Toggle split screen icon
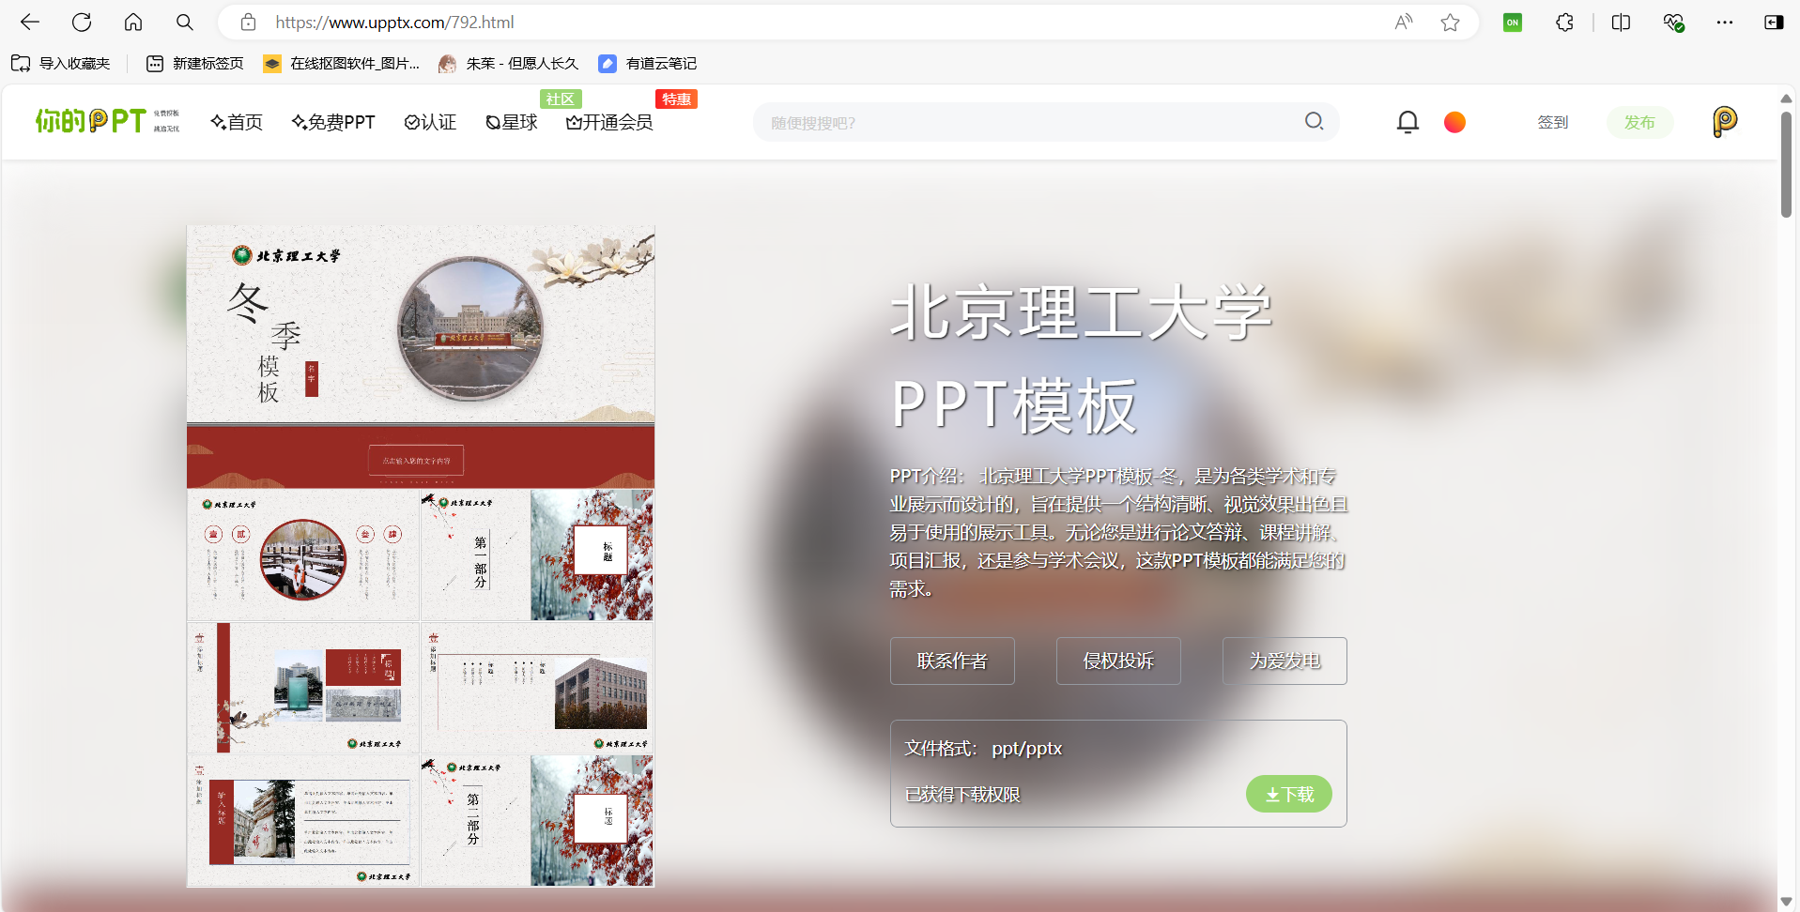1800x912 pixels. click(1621, 22)
